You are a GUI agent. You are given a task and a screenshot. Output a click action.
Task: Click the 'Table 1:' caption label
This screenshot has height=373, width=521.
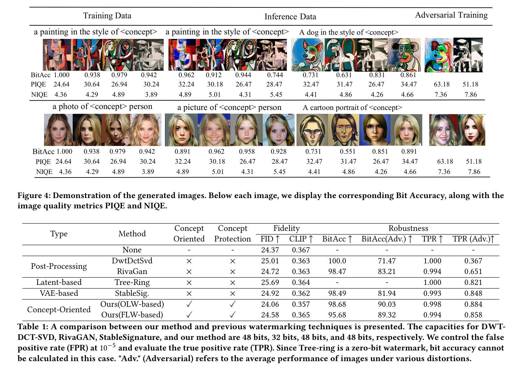pos(33,327)
